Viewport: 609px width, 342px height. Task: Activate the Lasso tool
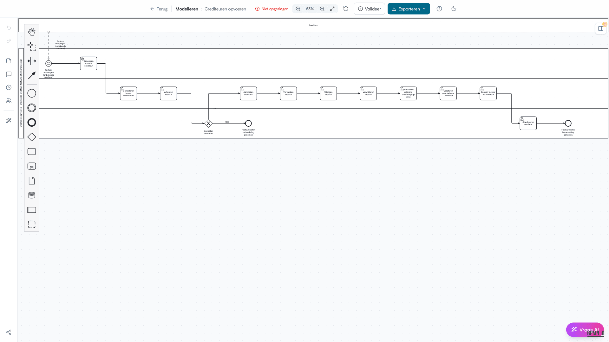click(32, 47)
